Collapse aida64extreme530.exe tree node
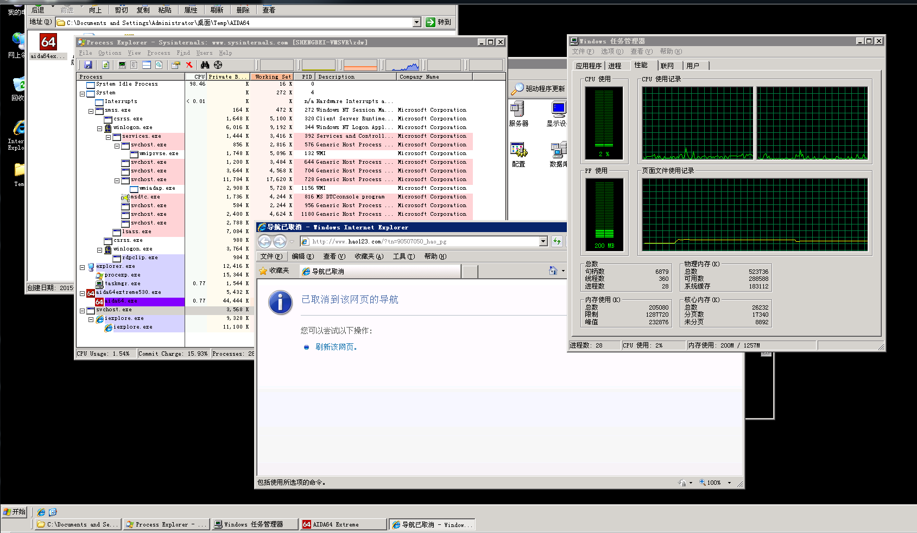Image resolution: width=917 pixels, height=533 pixels. click(x=82, y=293)
